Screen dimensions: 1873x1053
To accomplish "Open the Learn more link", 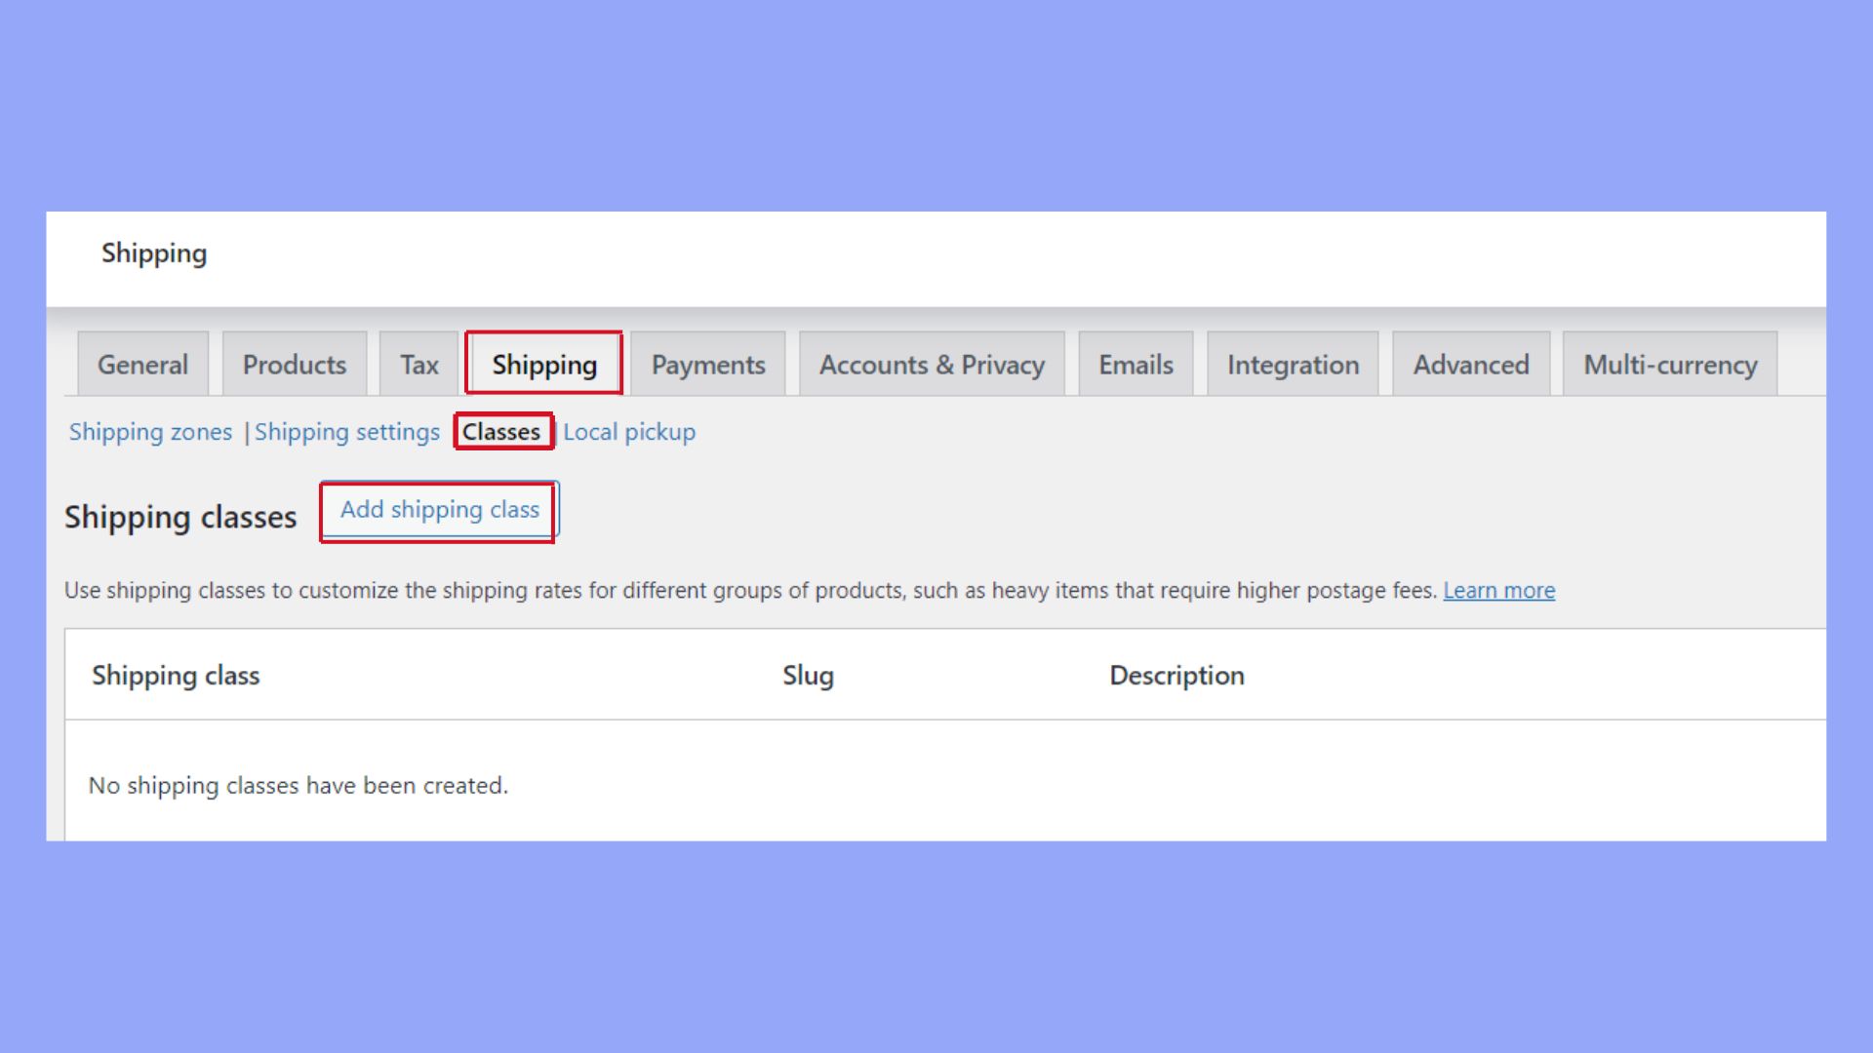I will (1499, 590).
